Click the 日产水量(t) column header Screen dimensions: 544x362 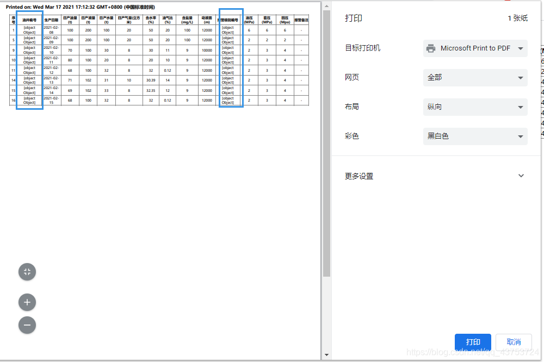(x=106, y=20)
